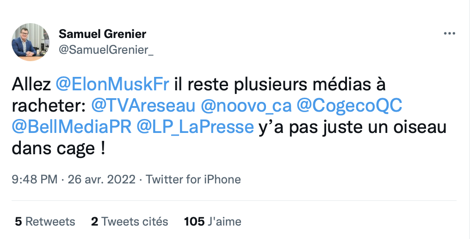View the 5 Retweets list
The width and height of the screenshot is (470, 239).
pyautogui.click(x=45, y=221)
